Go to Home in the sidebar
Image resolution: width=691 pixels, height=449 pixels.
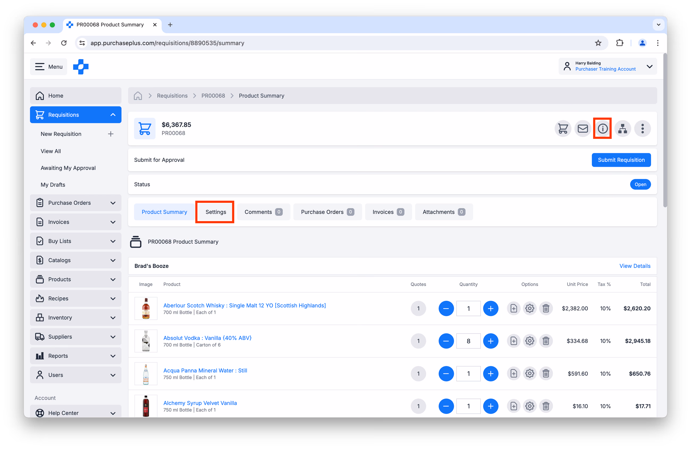[x=75, y=96]
